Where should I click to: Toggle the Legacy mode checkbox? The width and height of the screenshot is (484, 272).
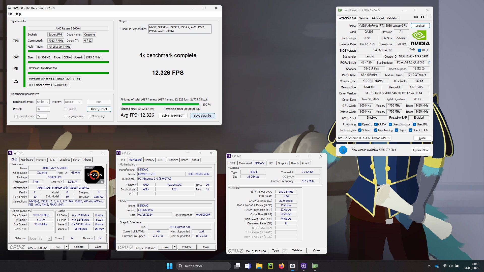[x=65, y=116]
